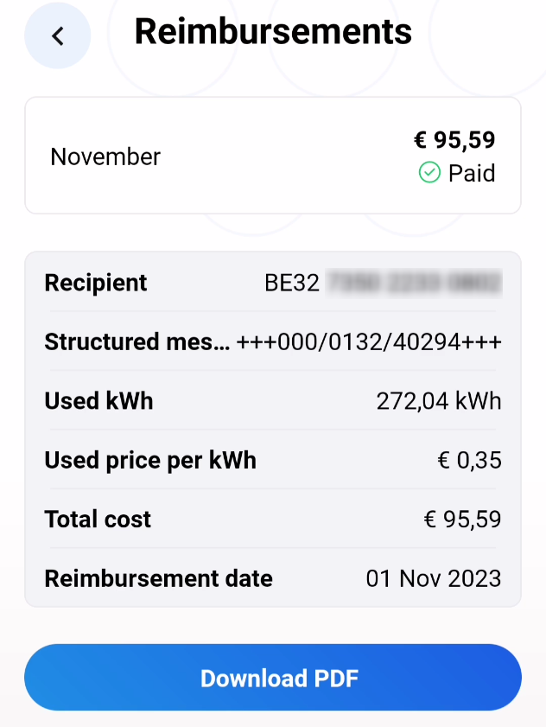Screen dimensions: 546x727
Task: Click the Reimbursement date label
Action: [x=158, y=578]
